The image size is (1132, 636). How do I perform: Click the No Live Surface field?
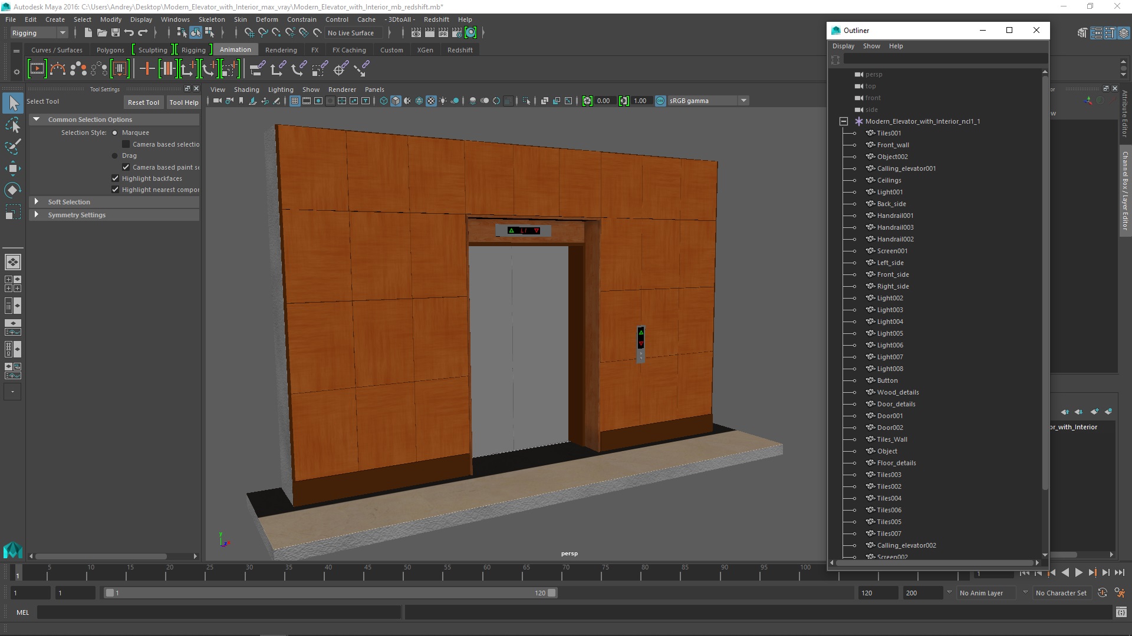(x=354, y=33)
